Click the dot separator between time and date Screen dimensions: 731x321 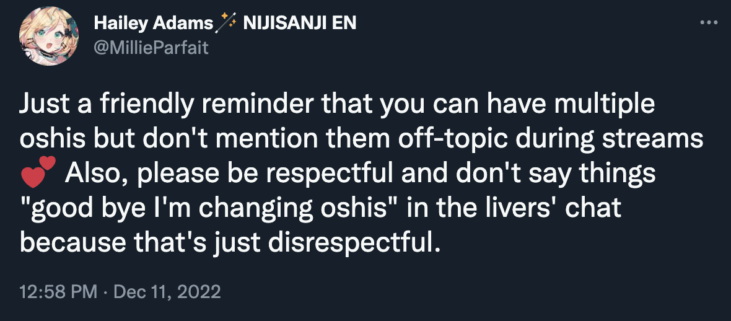coord(106,293)
